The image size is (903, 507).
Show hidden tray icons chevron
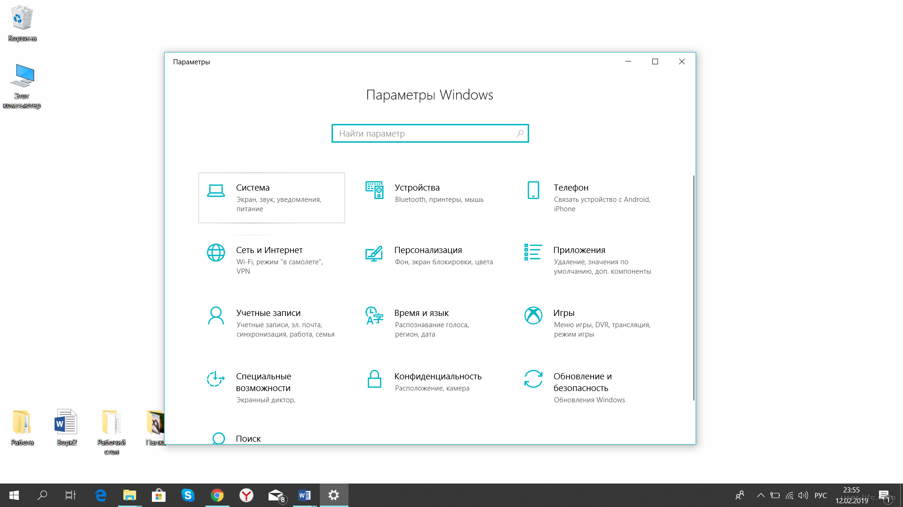click(760, 495)
